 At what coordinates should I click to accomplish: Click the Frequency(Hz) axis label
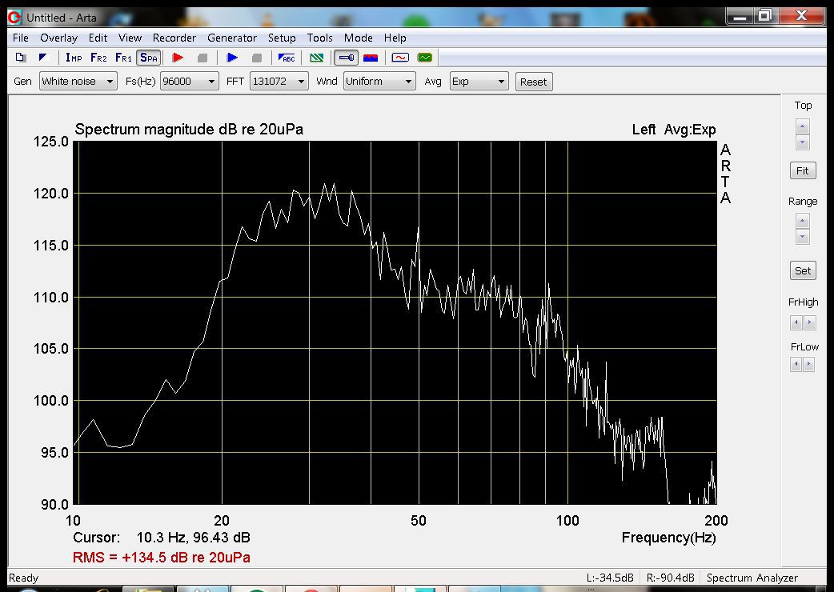pyautogui.click(x=668, y=538)
